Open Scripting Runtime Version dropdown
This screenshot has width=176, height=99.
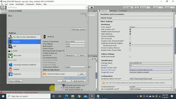(x=150, y=79)
